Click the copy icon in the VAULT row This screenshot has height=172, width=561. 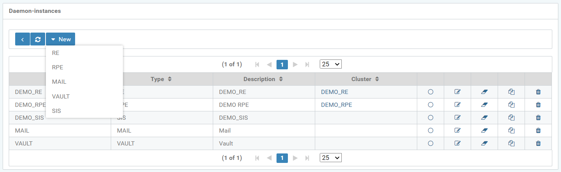click(511, 144)
